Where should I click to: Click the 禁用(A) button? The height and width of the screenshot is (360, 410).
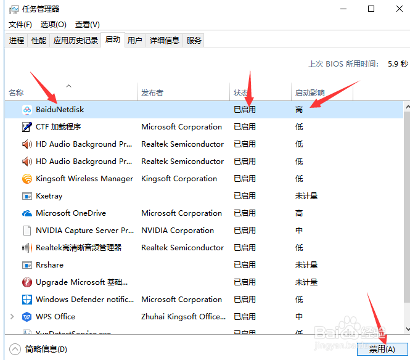(382, 349)
